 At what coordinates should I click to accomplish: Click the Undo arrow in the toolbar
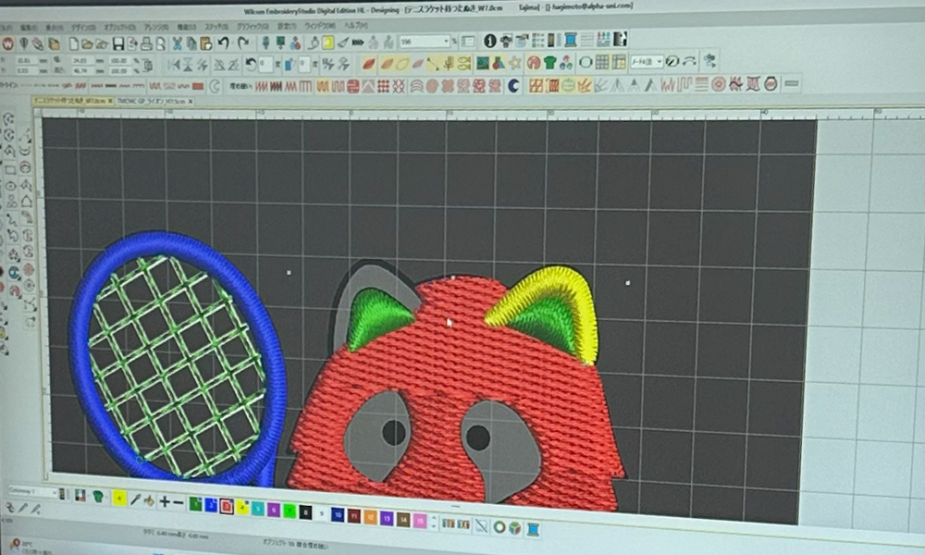(x=224, y=43)
